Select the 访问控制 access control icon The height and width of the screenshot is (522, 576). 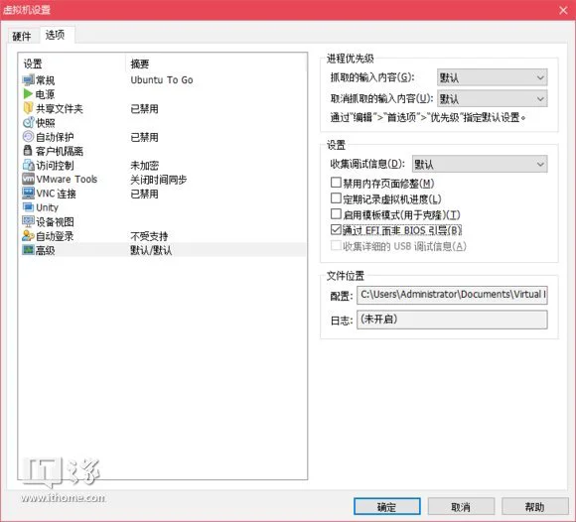[x=28, y=165]
